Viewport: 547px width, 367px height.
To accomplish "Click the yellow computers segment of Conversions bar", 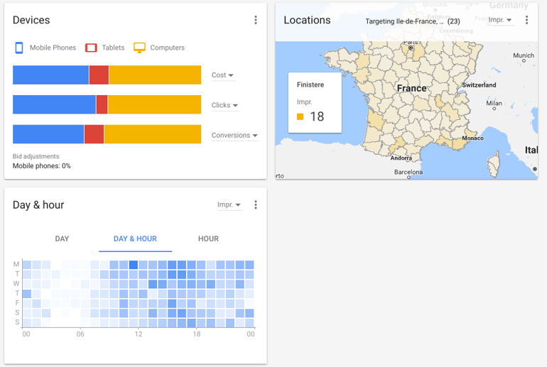I will pos(152,134).
